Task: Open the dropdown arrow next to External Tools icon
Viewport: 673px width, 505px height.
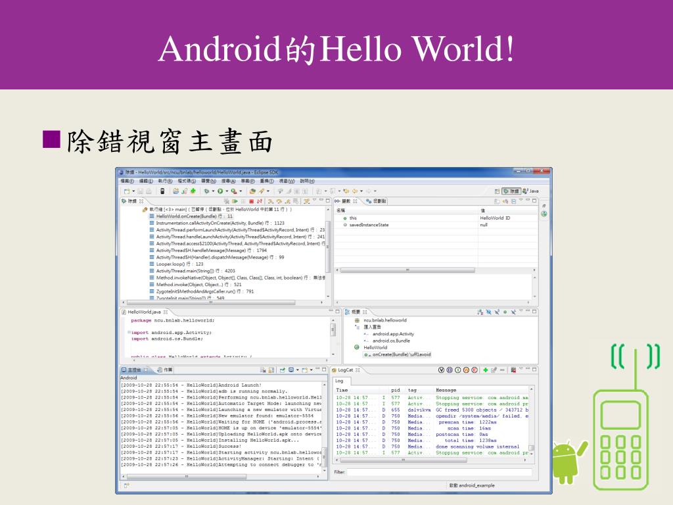Action: (241, 191)
